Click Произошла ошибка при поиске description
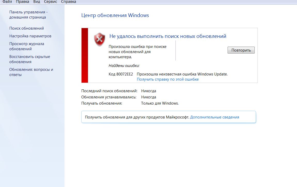Viewport: 297px width, 187px height. (x=138, y=52)
